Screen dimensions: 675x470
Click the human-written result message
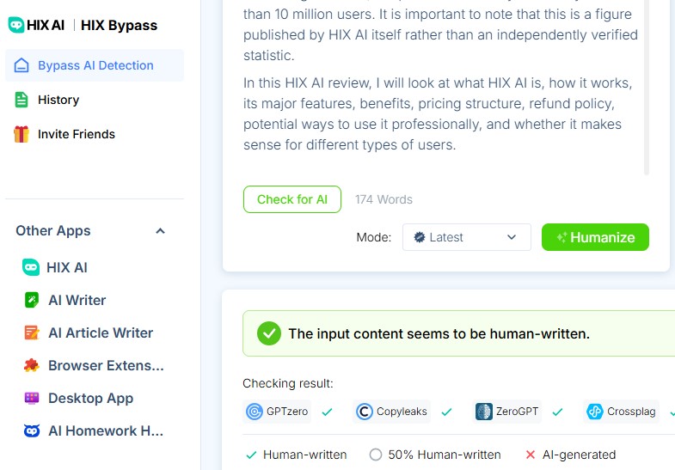point(439,333)
